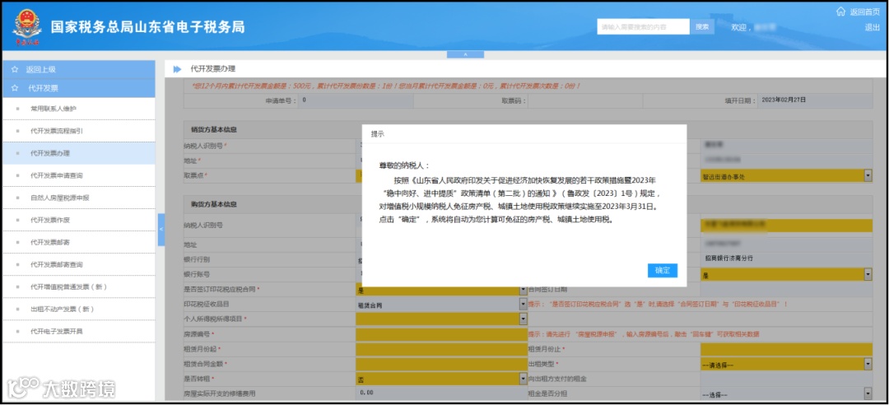
Task: Collapse the sidebar using the left-arrow handle
Action: pyautogui.click(x=161, y=229)
